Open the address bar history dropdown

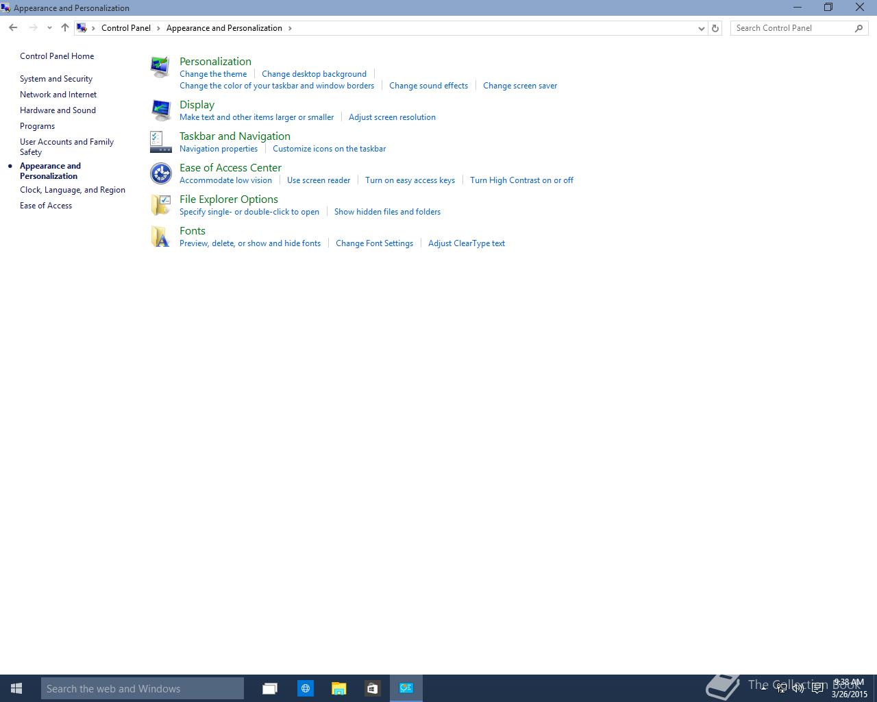(701, 28)
